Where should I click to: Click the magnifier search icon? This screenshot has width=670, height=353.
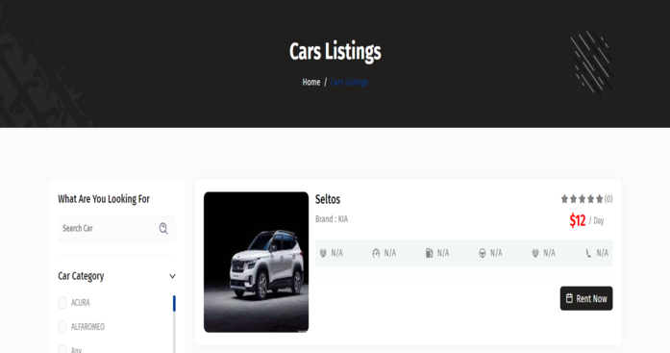point(163,229)
